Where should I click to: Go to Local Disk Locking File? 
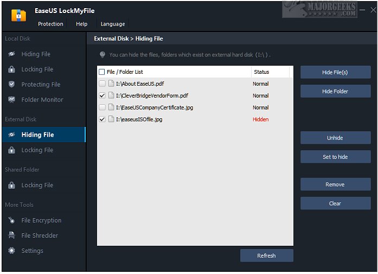(43, 69)
